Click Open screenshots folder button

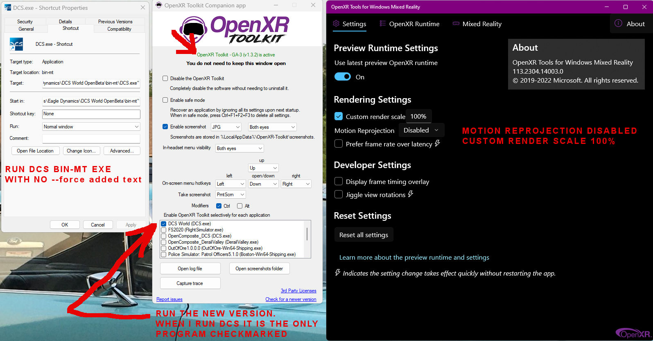259,269
